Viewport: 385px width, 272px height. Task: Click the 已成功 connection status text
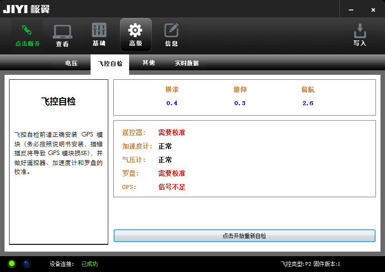[90, 264]
